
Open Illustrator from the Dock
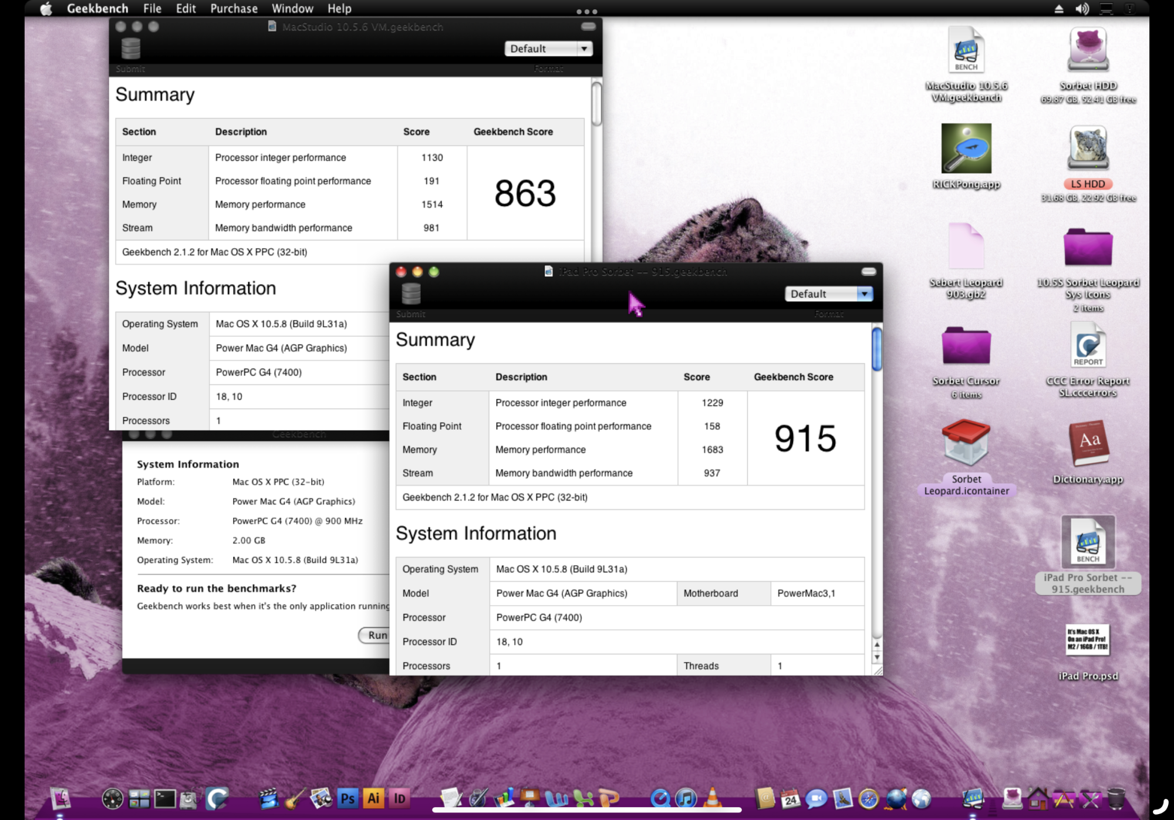pos(373,798)
